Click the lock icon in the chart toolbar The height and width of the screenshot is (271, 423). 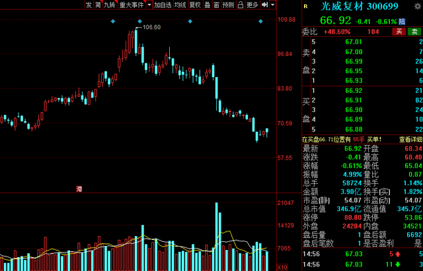240,5
